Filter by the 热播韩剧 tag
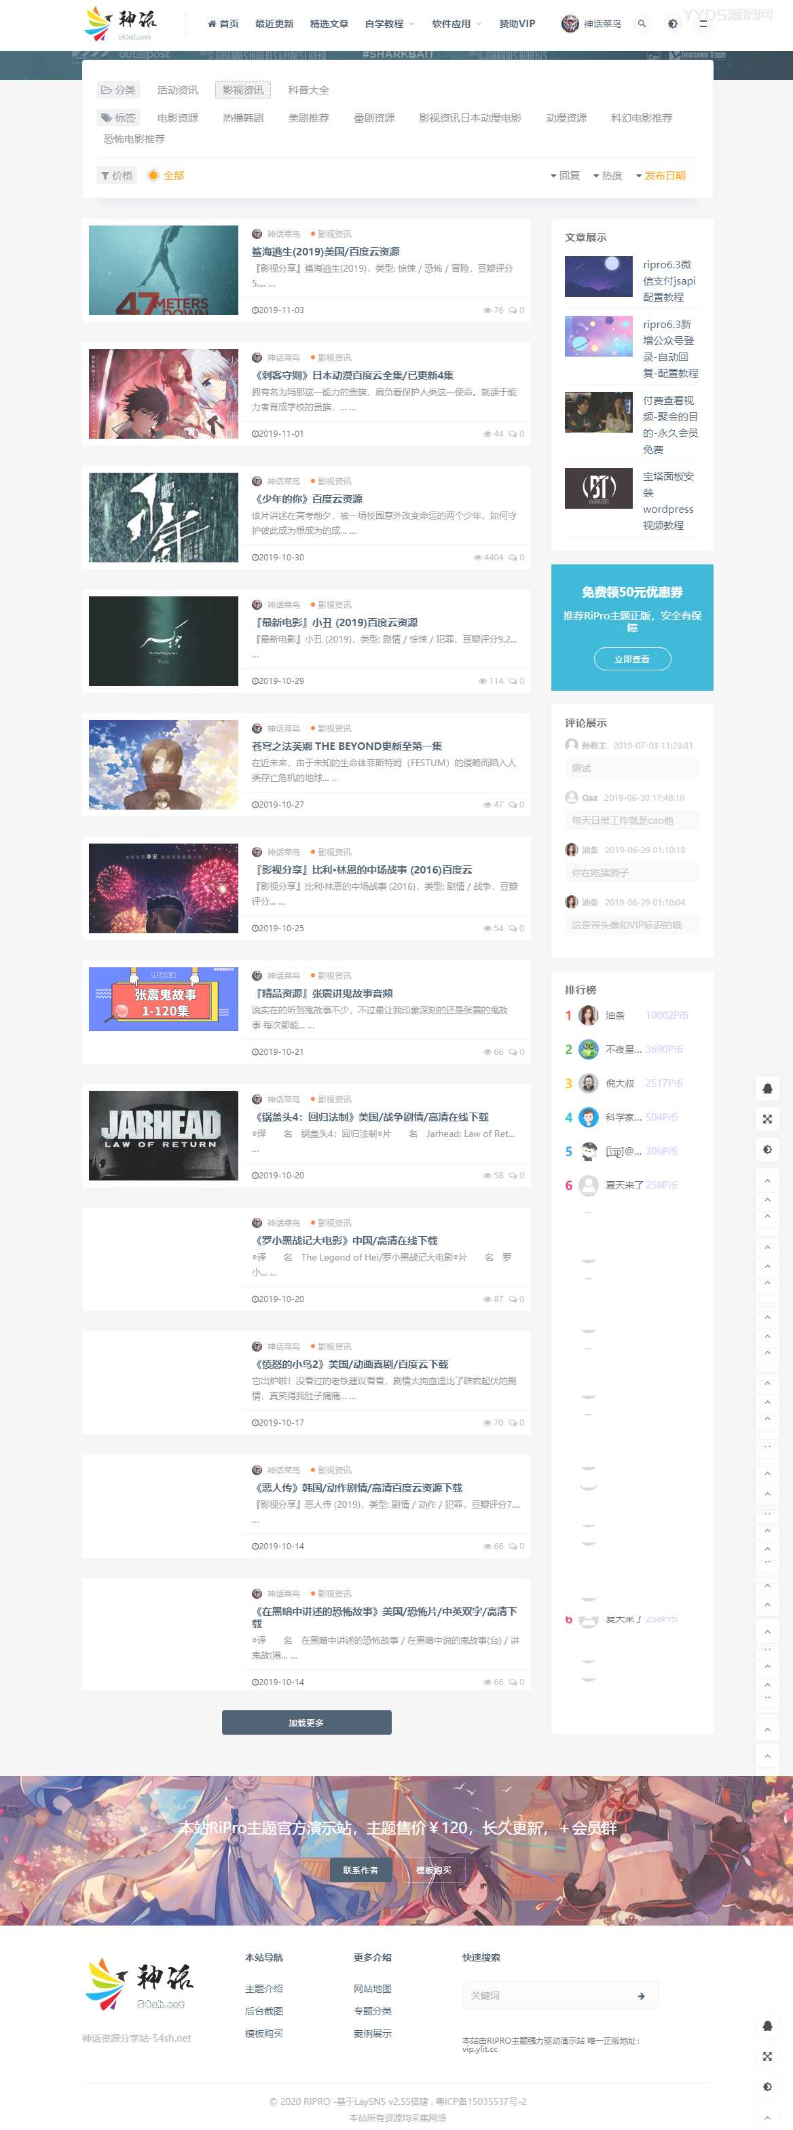The height and width of the screenshot is (2130, 793). 243,118
